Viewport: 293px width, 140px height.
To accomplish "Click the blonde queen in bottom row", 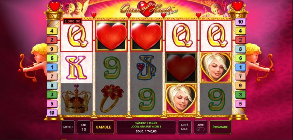I will point(181,99).
